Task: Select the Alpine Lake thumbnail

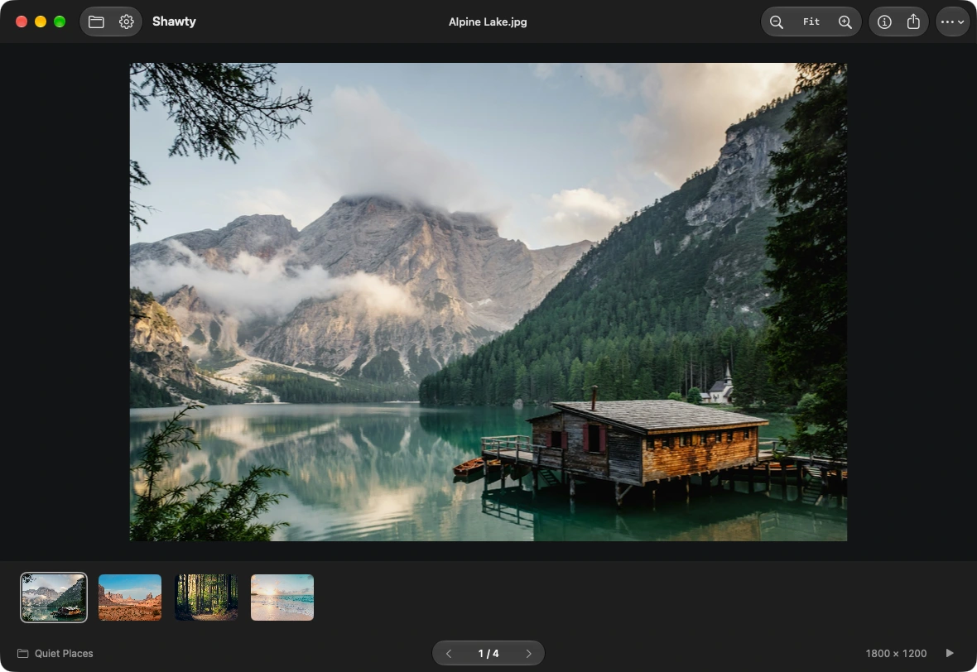Action: [54, 598]
